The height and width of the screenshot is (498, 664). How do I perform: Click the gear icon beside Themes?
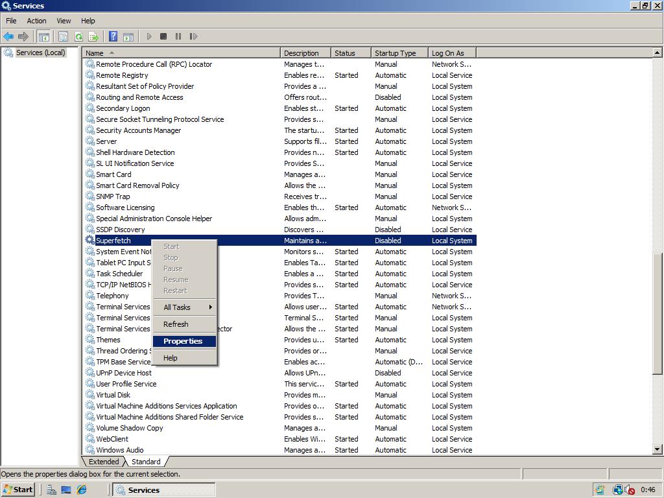click(89, 340)
